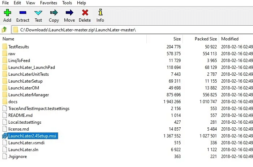
Task: Select the Local.testsettings file name
Action: [25, 122]
